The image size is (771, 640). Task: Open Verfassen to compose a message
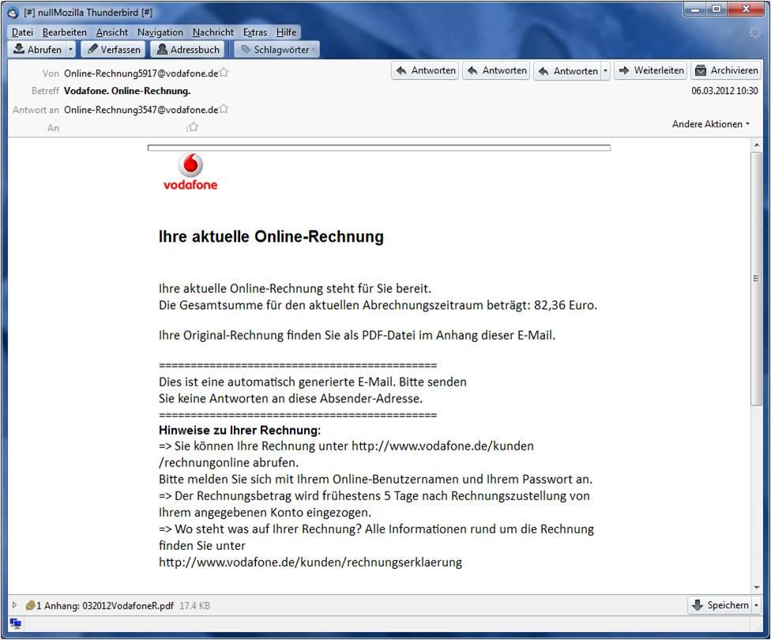pyautogui.click(x=113, y=49)
